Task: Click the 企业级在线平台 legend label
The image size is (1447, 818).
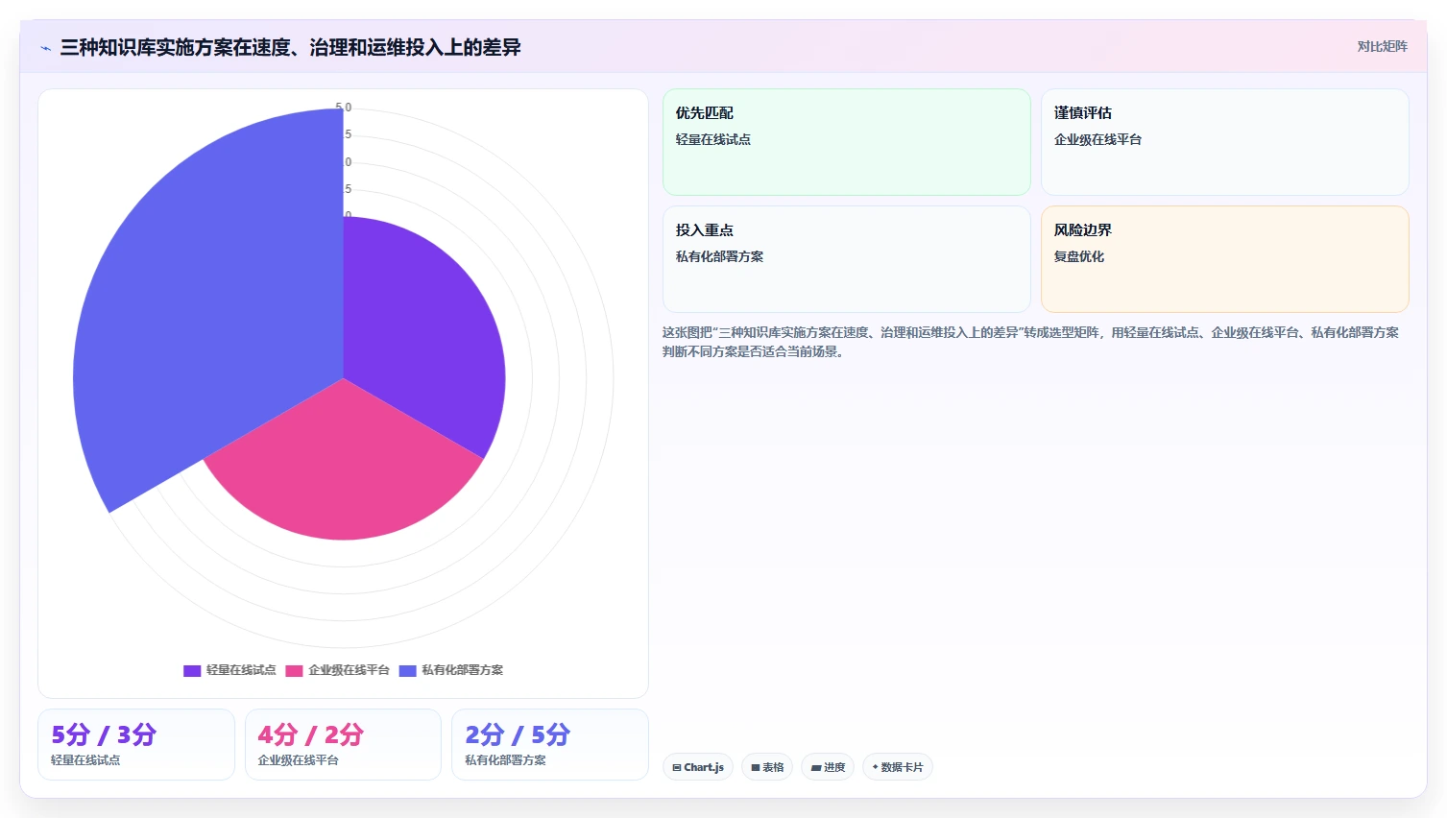Action: coord(349,670)
